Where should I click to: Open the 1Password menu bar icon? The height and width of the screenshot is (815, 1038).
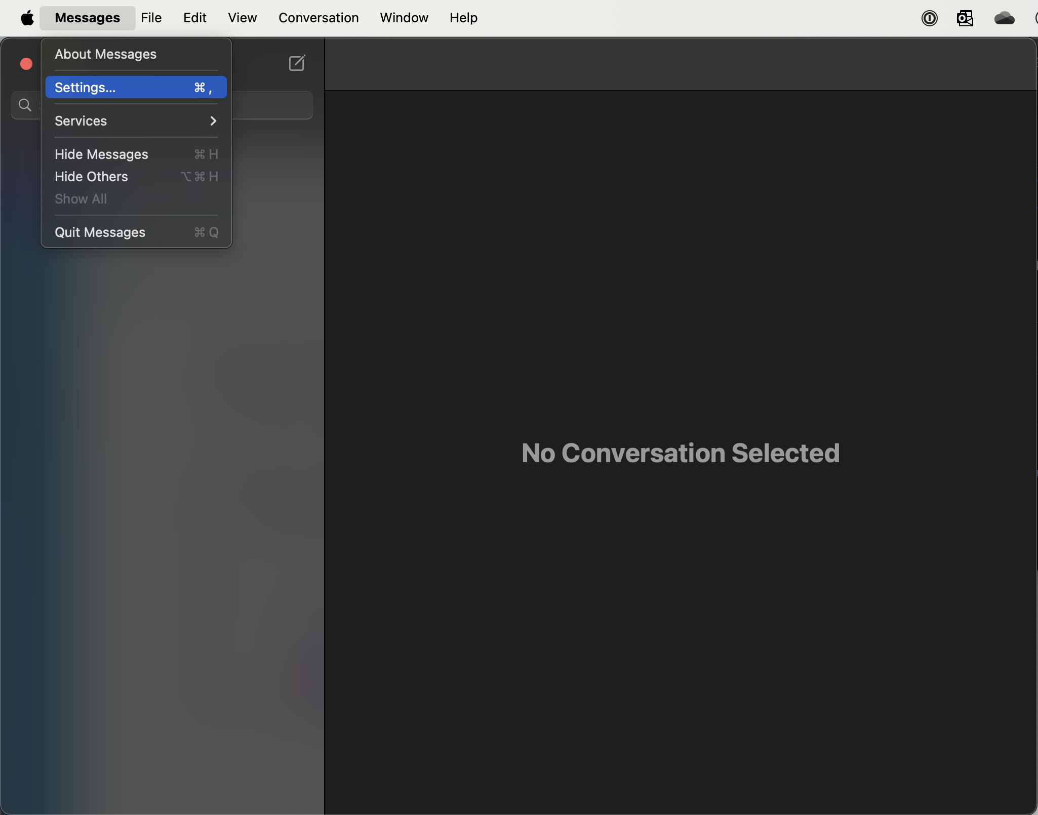point(929,18)
